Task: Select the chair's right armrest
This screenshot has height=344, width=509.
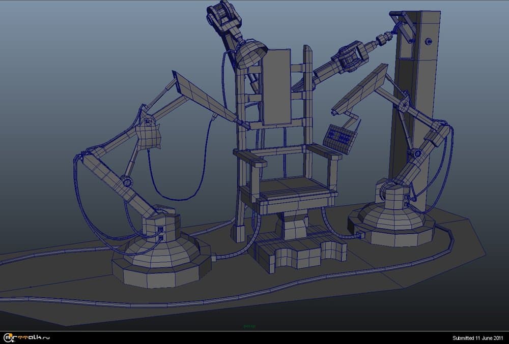Action: [x=325, y=151]
